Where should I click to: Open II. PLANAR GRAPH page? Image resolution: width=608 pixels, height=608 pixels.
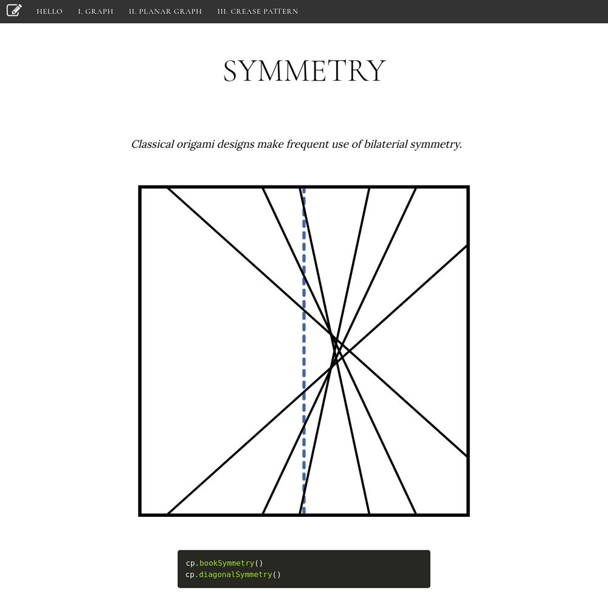pyautogui.click(x=165, y=12)
